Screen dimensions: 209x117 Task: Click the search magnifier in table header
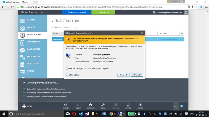pos(182,33)
